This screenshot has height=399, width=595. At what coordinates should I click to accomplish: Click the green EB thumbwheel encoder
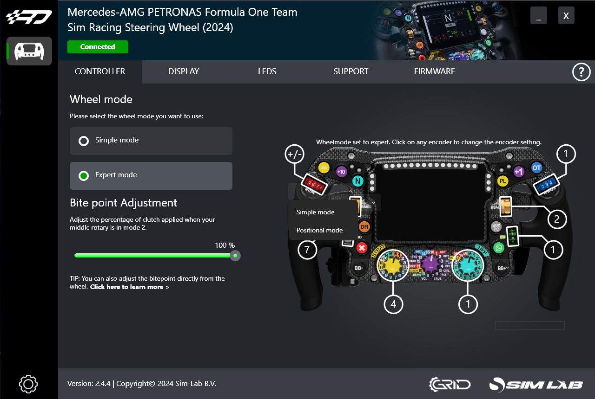[x=512, y=236]
